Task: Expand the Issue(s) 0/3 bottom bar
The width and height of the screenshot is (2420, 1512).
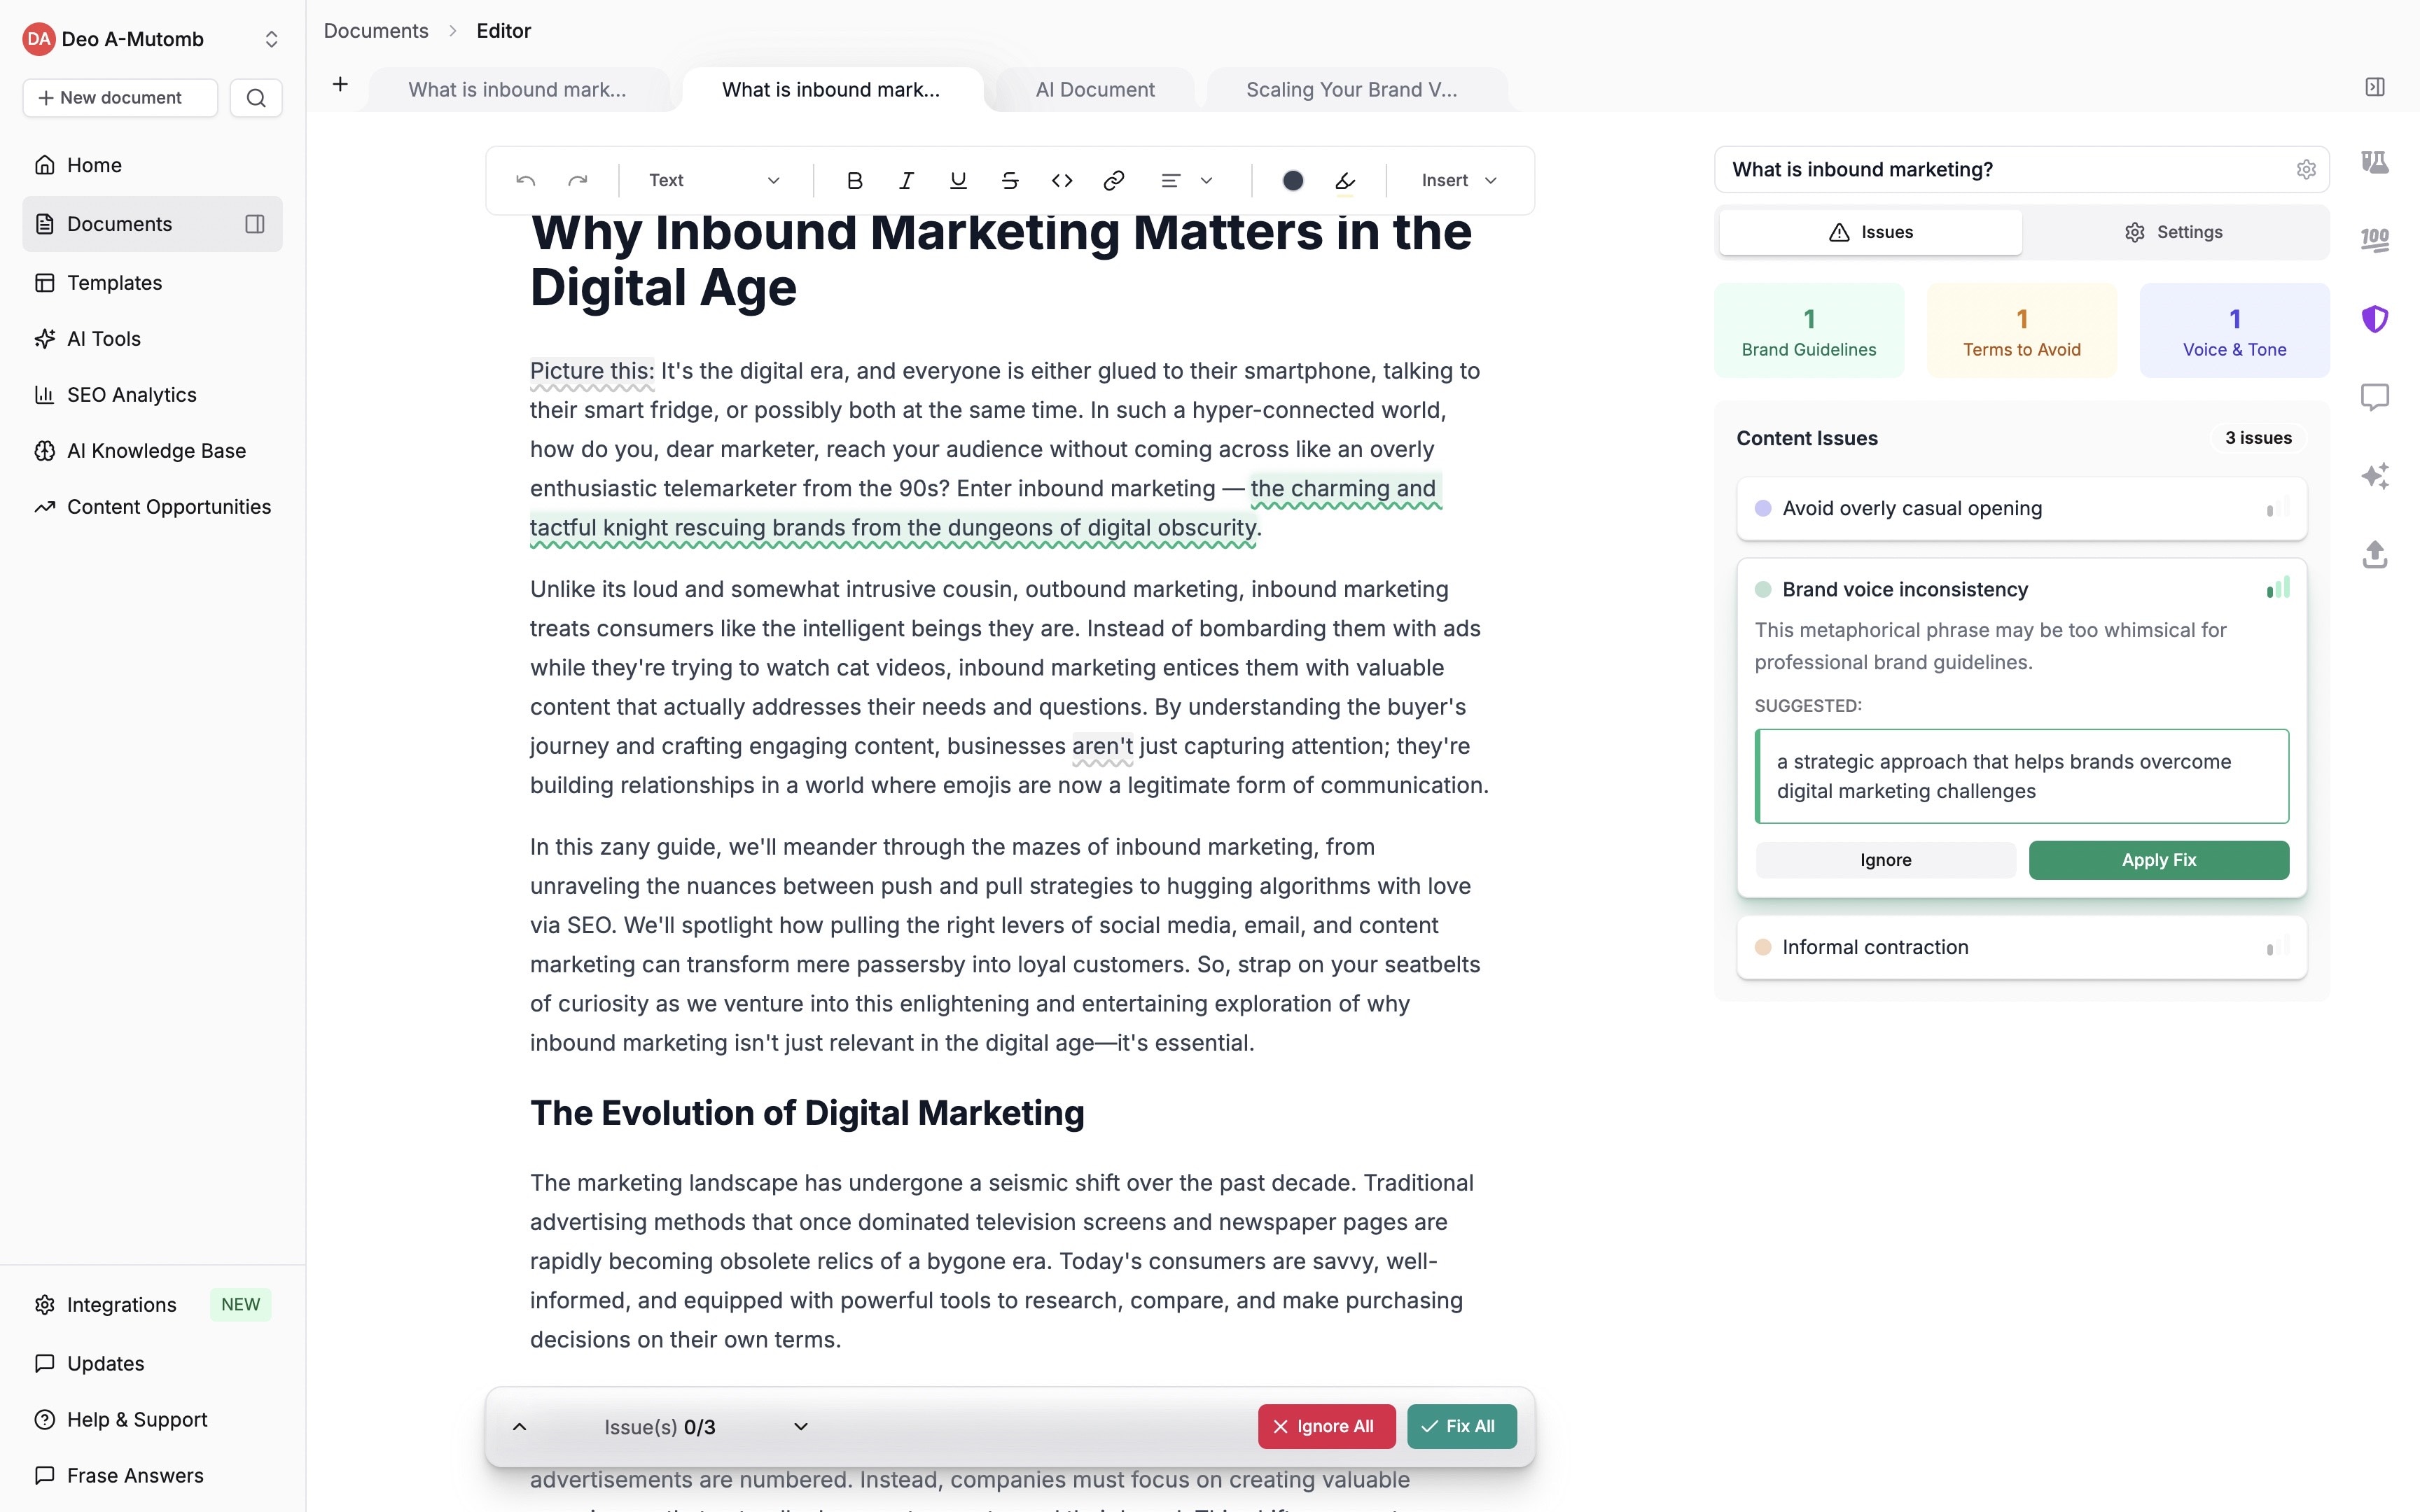Action: click(x=519, y=1426)
